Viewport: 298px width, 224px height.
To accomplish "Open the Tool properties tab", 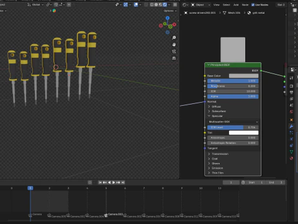I will 291,78.
